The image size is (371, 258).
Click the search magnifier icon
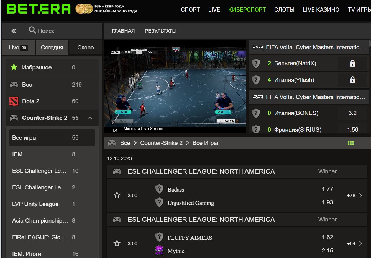(x=32, y=30)
